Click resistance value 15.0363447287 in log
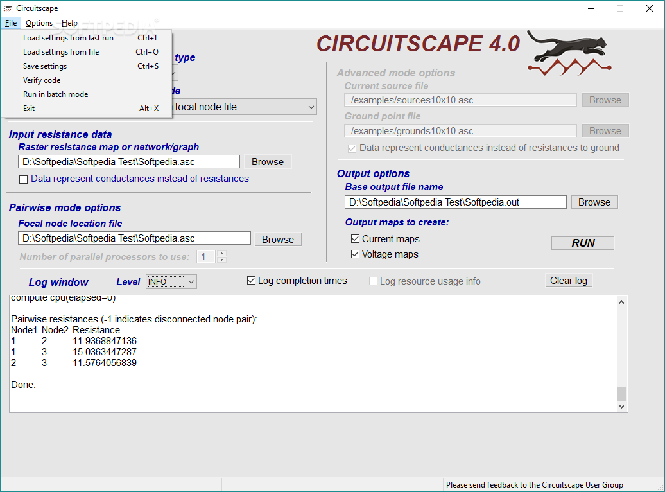The image size is (665, 492). (105, 352)
